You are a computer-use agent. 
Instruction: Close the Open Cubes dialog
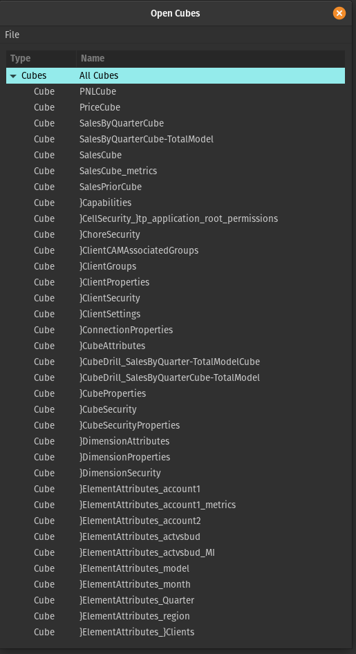339,13
